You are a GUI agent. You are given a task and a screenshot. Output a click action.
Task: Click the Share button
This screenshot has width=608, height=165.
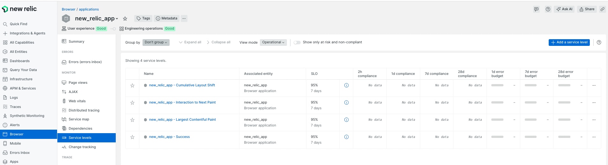(x=587, y=9)
